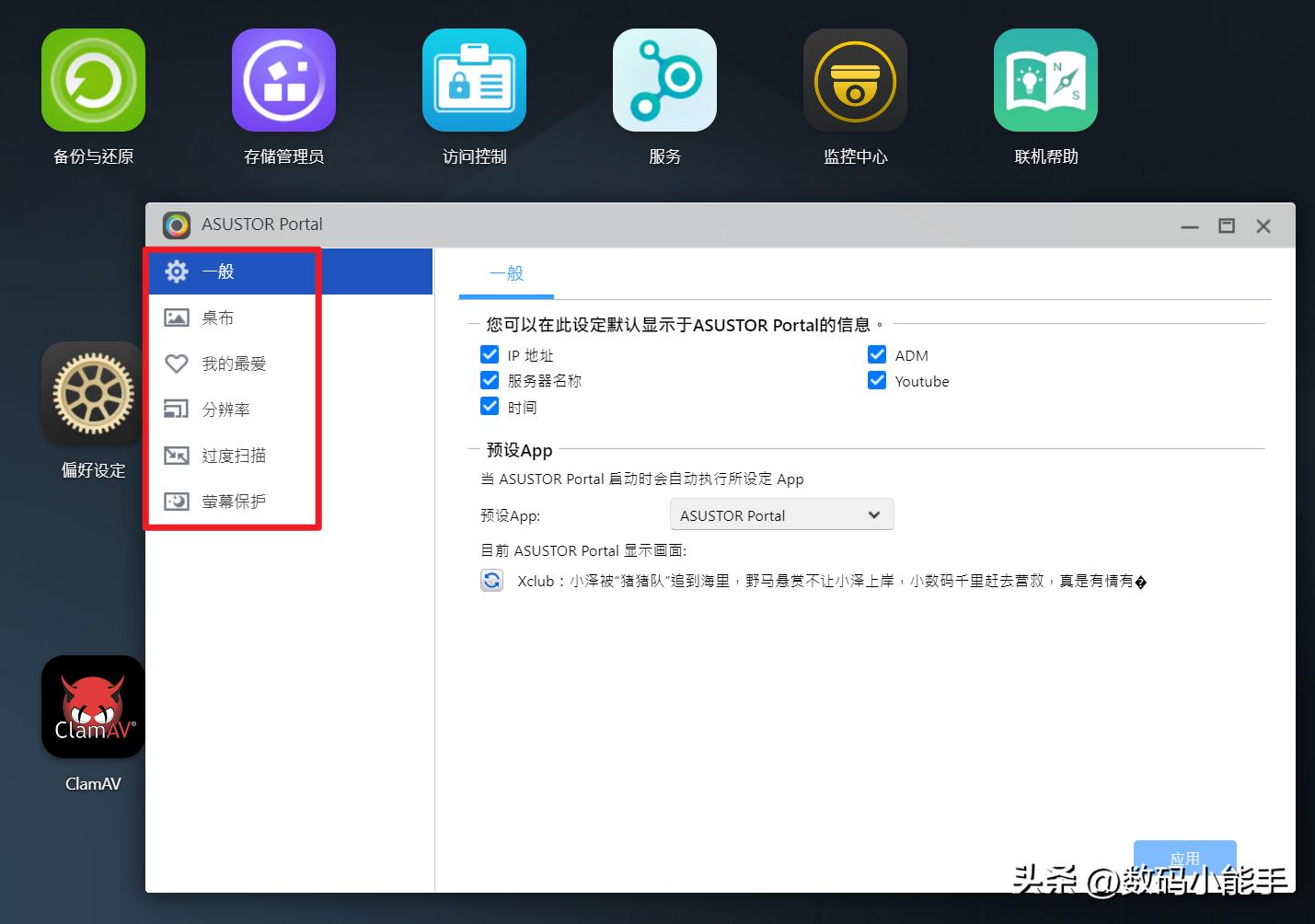
Task: Launch the 监控中心 app
Action: 855,80
